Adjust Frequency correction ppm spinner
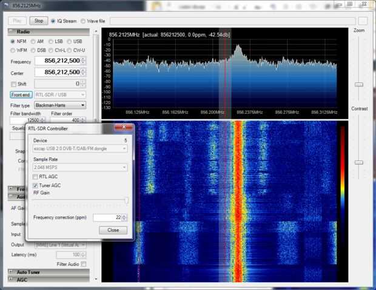Screen dimensions: 376x290 124,217
